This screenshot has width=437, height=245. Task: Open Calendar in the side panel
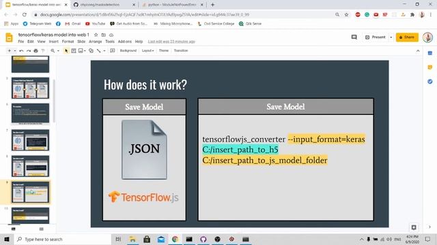click(430, 53)
